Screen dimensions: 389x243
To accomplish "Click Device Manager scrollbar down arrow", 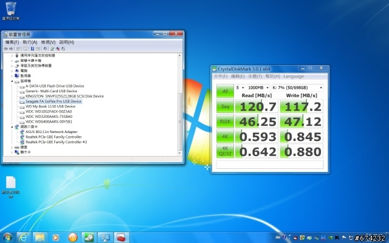I will click(180, 153).
